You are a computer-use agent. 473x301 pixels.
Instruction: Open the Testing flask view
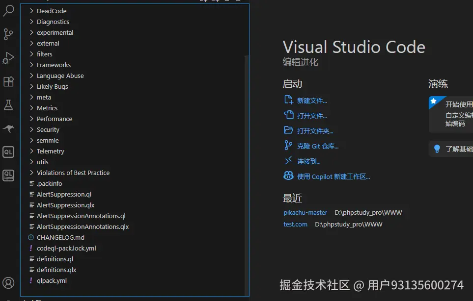(x=8, y=105)
